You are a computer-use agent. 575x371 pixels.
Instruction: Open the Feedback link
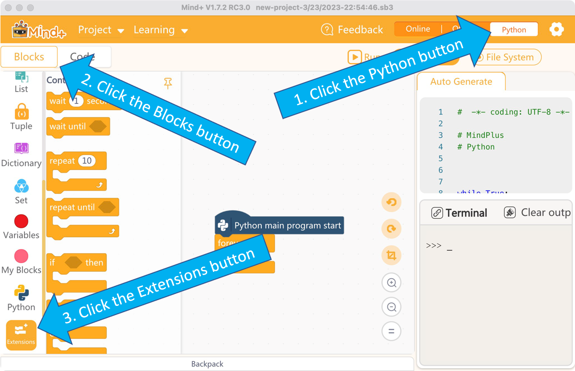tap(352, 30)
